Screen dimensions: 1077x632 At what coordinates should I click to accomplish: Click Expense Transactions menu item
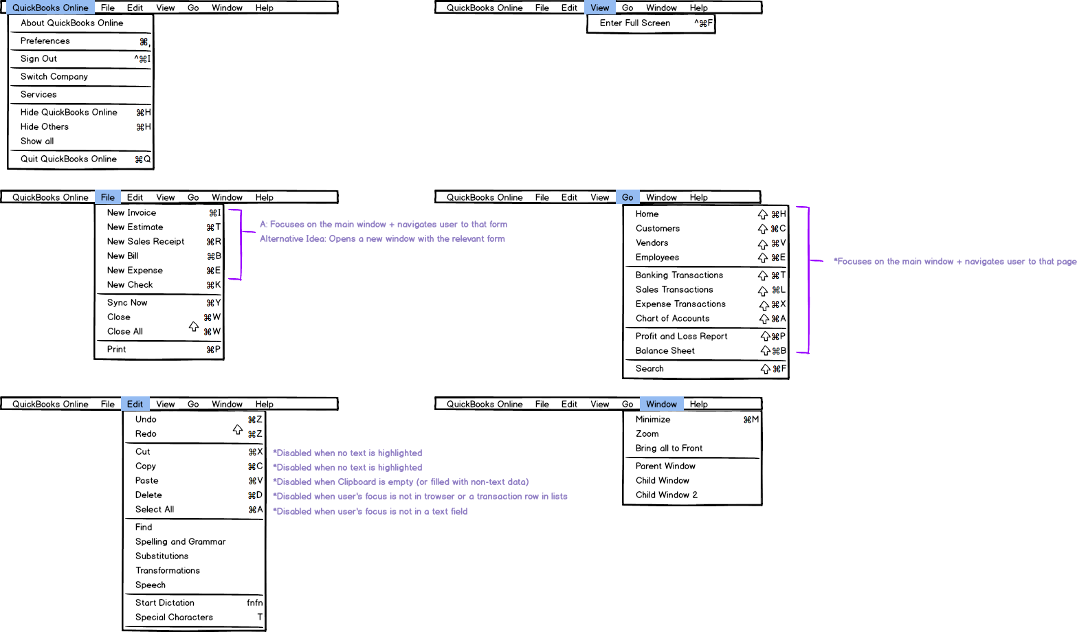[x=706, y=304]
